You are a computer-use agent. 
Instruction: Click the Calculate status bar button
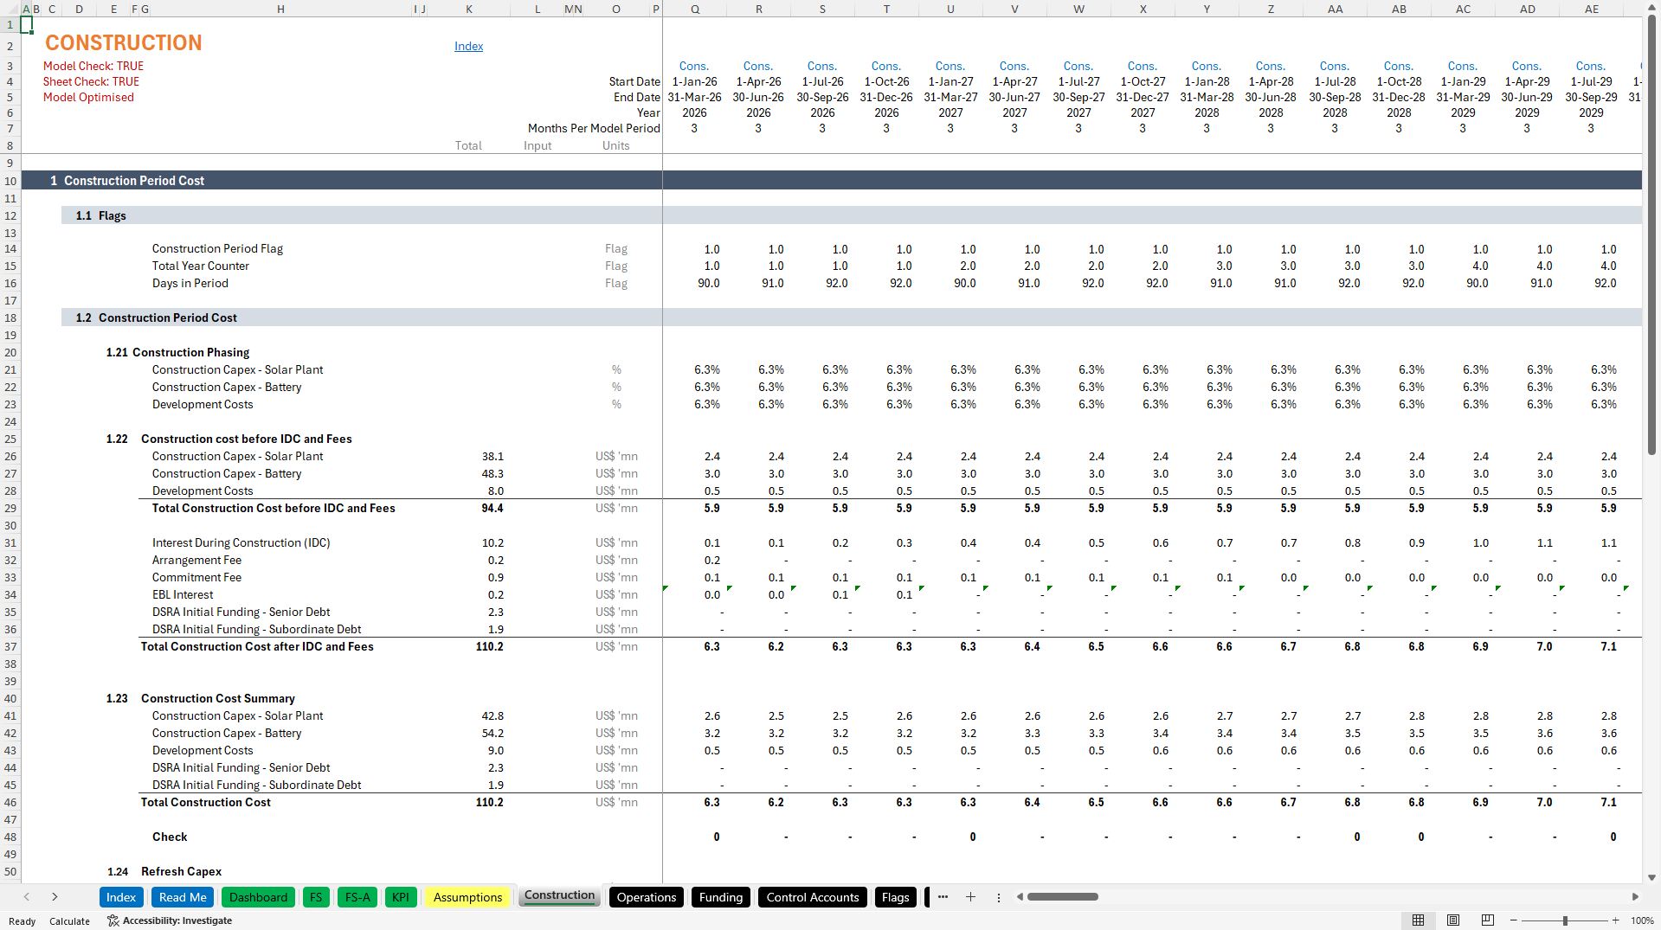[69, 921]
